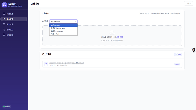Click the 点击选择 link

tap(120, 37)
